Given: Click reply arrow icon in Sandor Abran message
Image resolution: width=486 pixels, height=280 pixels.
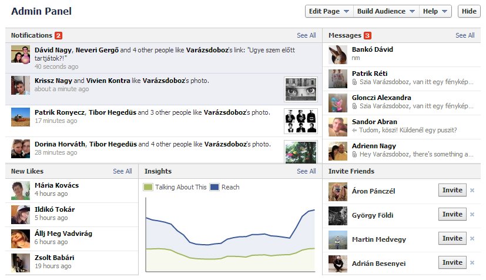Looking at the screenshot, I should pyautogui.click(x=354, y=131).
